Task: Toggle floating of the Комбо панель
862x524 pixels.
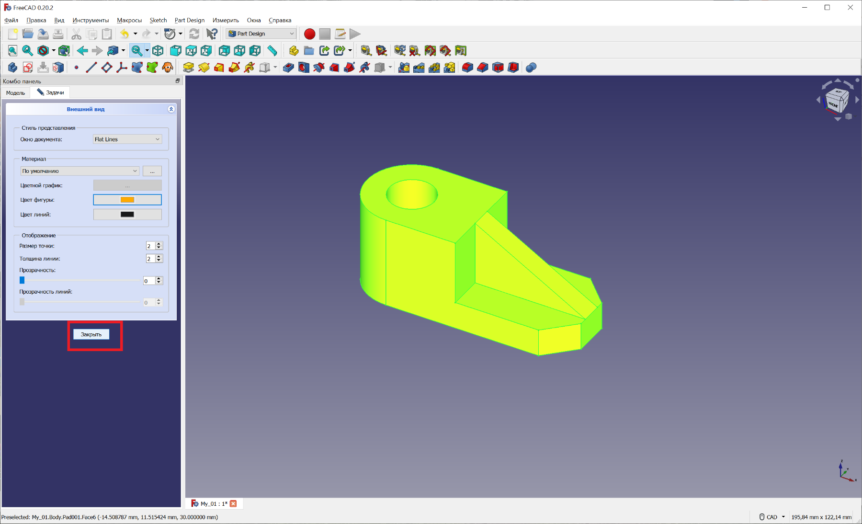Action: 177,81
